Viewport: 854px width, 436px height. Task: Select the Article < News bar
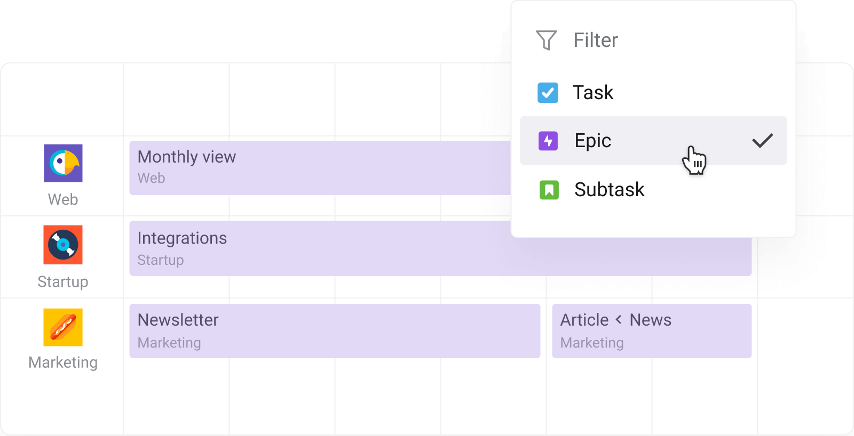click(651, 329)
